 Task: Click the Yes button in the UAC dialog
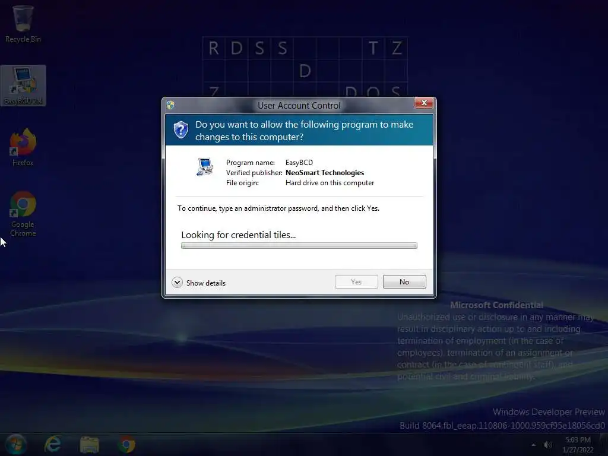(x=356, y=282)
